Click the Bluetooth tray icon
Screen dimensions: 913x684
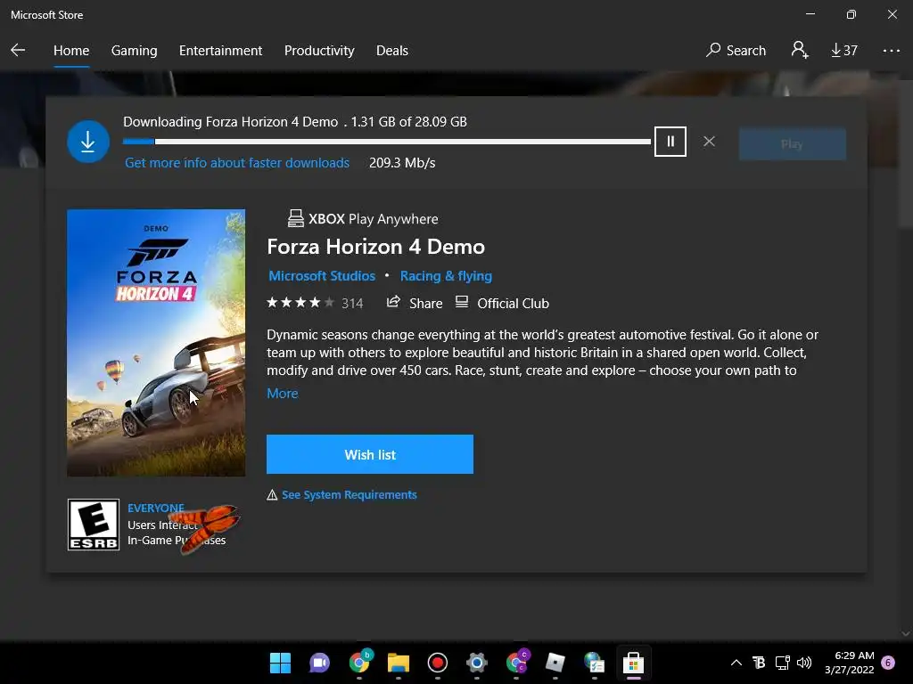(x=759, y=663)
